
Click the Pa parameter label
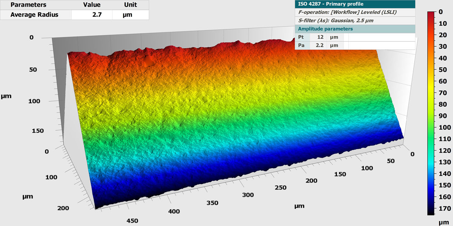pos(300,45)
